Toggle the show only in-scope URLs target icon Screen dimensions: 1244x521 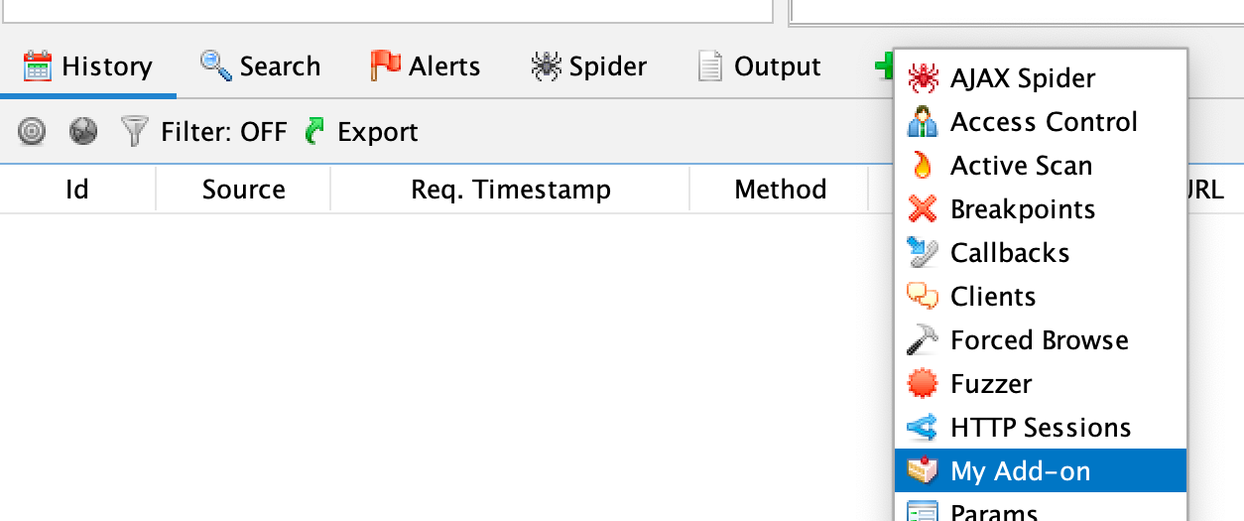(x=33, y=132)
